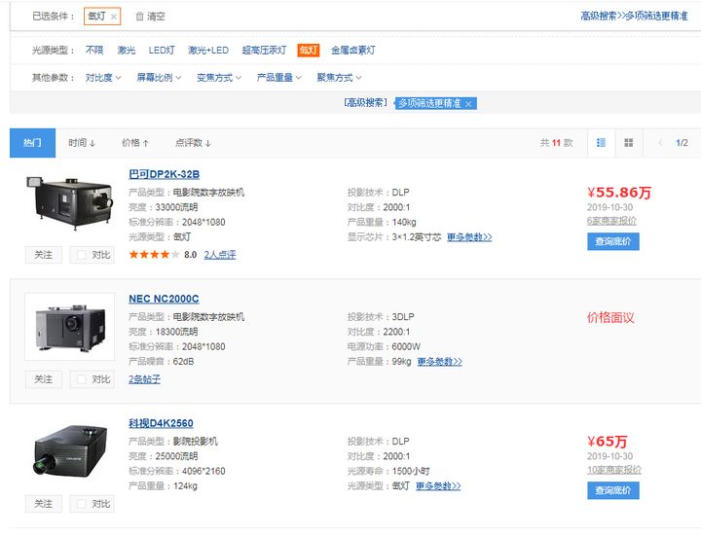Open 更多参数>> for 巴可DP2K-32B
Screen dimensions: 701x535
(x=469, y=237)
